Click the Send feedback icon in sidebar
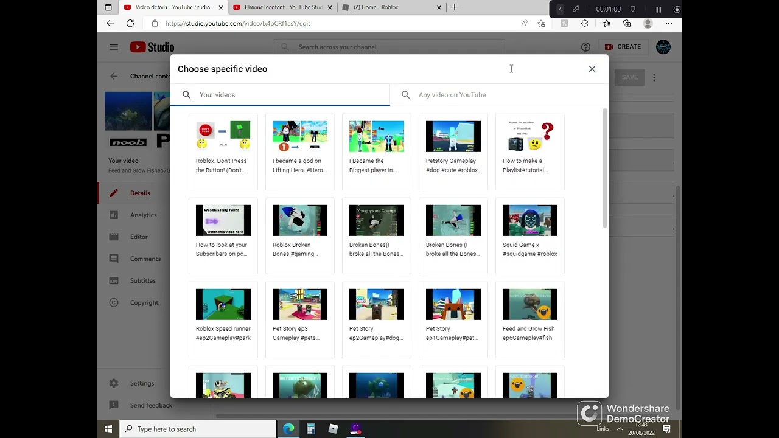Viewport: 779px width, 438px height. [114, 405]
